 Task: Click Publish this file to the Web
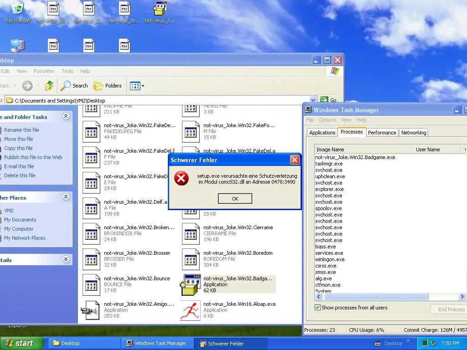coord(33,157)
